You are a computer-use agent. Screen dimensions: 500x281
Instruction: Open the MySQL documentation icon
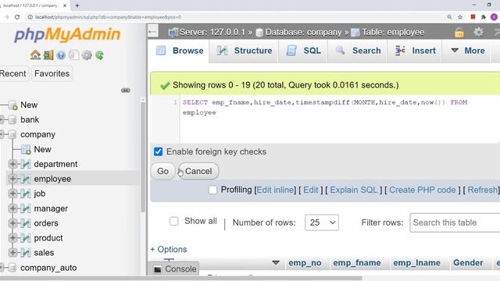pos(73,55)
